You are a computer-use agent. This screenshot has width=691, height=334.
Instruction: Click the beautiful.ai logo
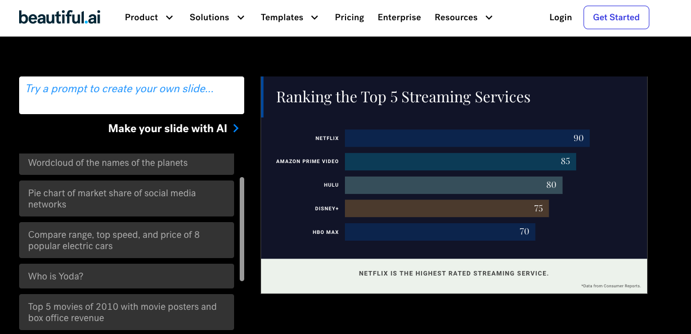[x=60, y=17]
